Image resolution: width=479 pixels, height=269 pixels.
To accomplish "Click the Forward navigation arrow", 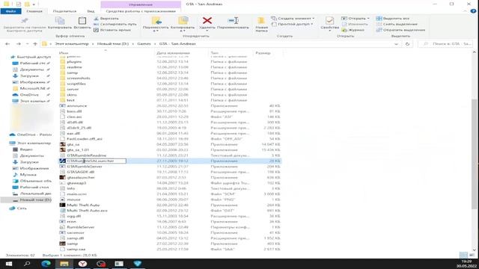I will 18,44.
